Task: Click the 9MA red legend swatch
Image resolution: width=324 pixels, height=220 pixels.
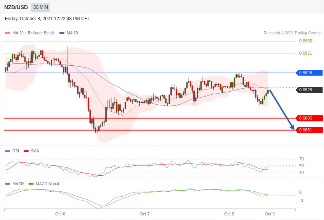Action: coord(26,151)
